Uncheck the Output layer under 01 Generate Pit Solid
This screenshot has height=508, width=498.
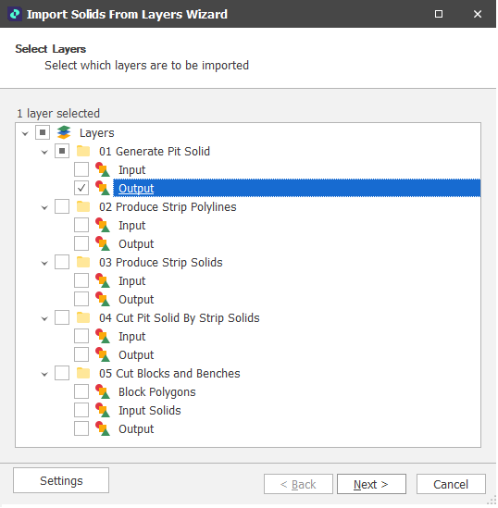[x=81, y=188]
